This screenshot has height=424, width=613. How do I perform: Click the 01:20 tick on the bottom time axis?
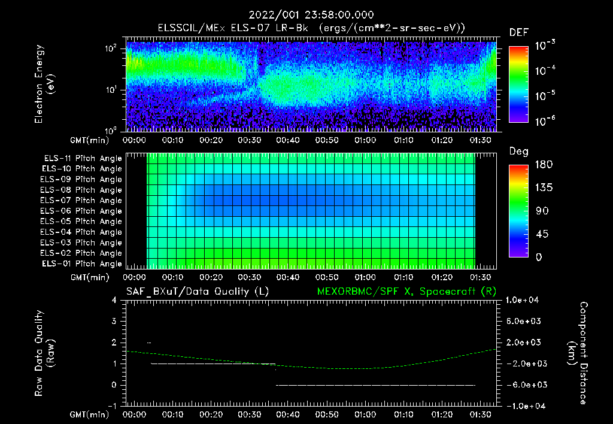point(442,414)
